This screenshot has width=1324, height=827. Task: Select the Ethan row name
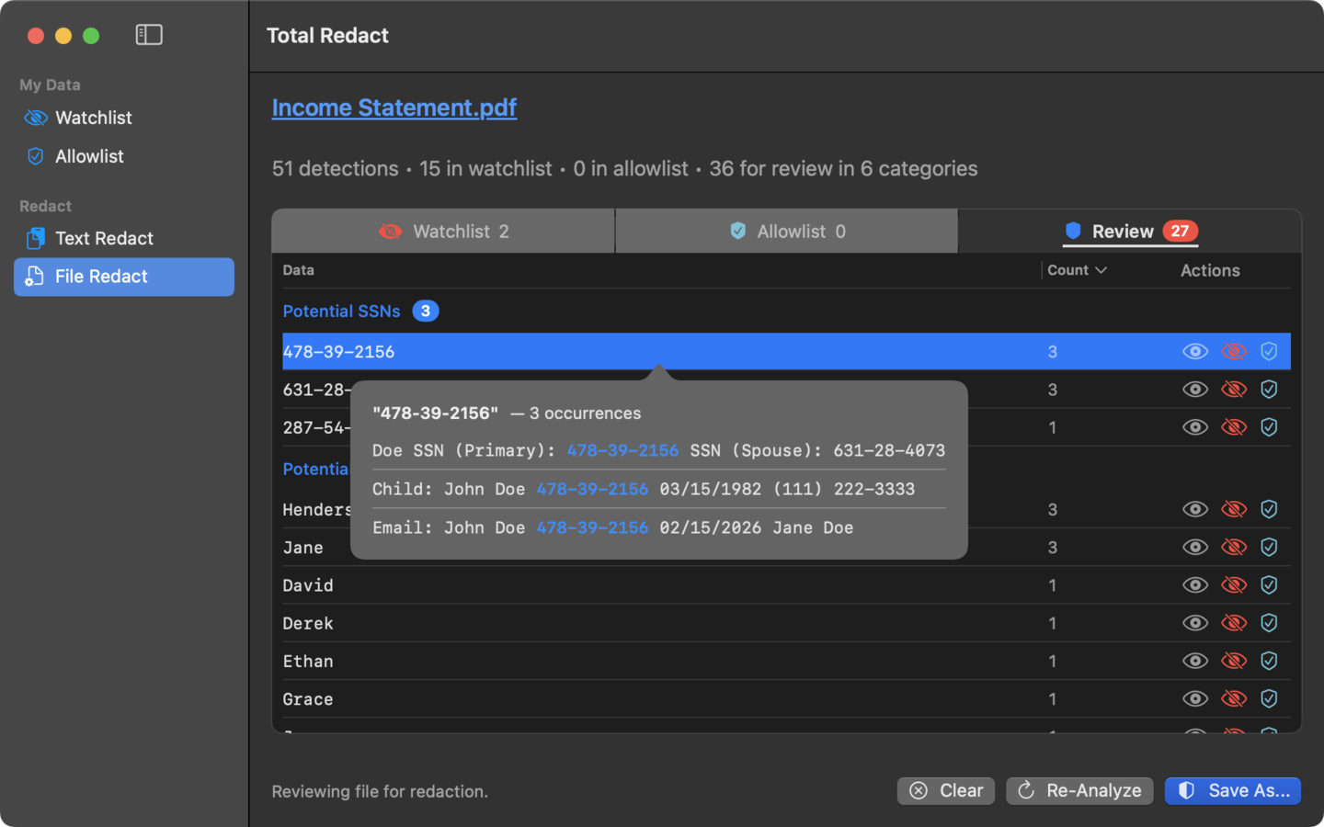pos(308,661)
